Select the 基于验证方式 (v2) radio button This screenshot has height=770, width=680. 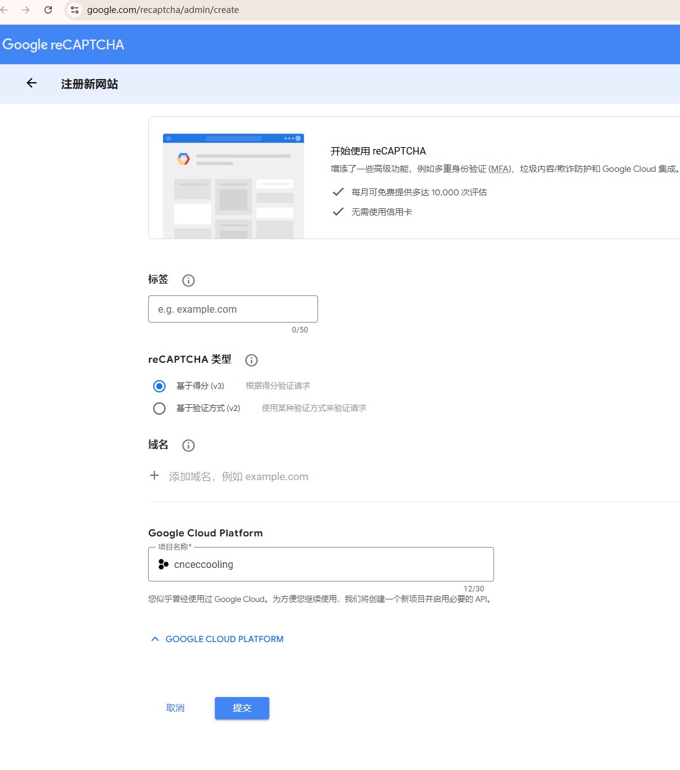coord(159,408)
